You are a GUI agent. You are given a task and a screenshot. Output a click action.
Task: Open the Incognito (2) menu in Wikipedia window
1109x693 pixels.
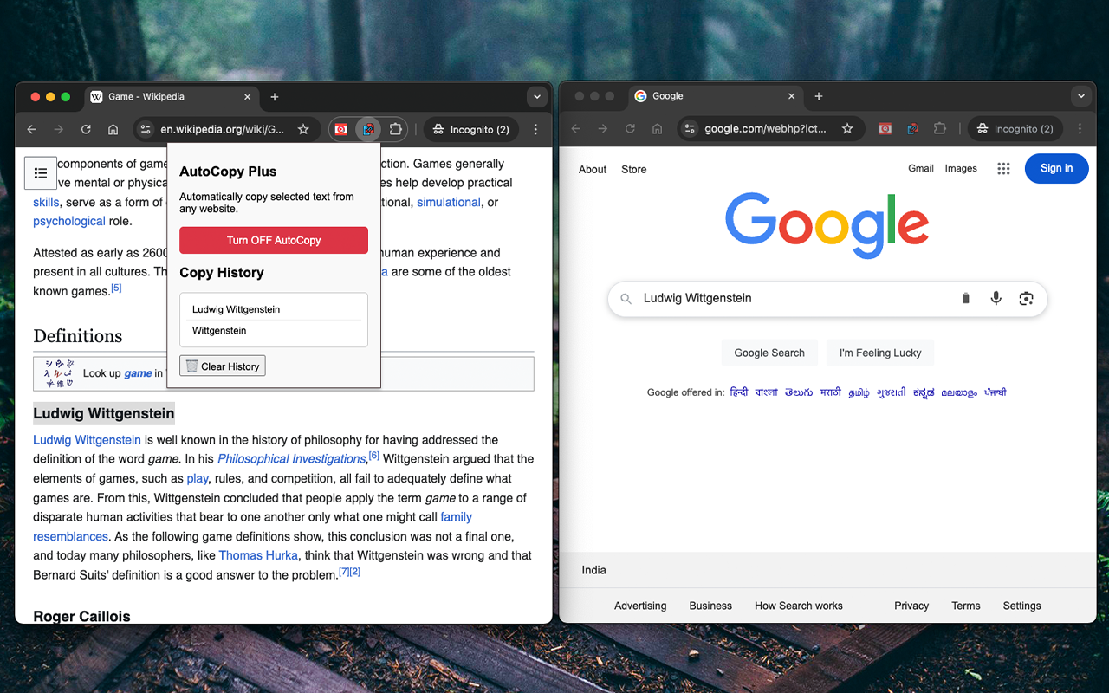tap(471, 129)
